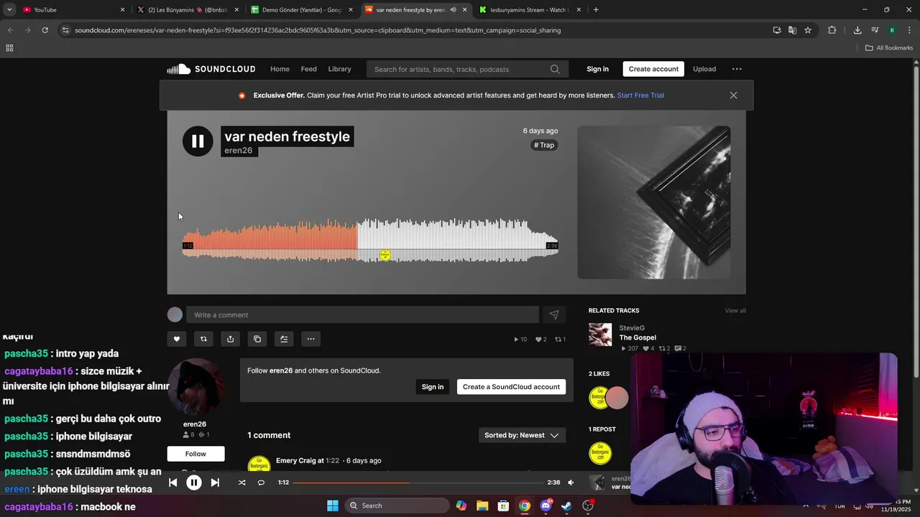Skip to previous track in bottom player
This screenshot has height=517, width=920.
pyautogui.click(x=172, y=483)
